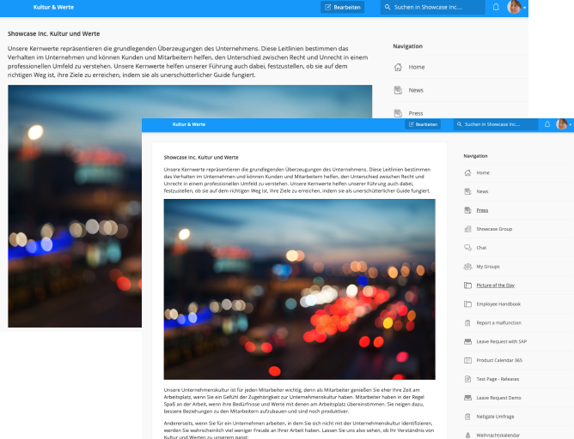
Task: Click city lights image in front window
Action: click(299, 289)
